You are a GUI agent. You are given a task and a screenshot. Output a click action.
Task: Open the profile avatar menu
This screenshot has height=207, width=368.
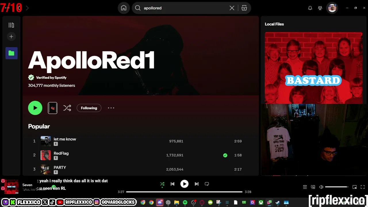tap(332, 8)
